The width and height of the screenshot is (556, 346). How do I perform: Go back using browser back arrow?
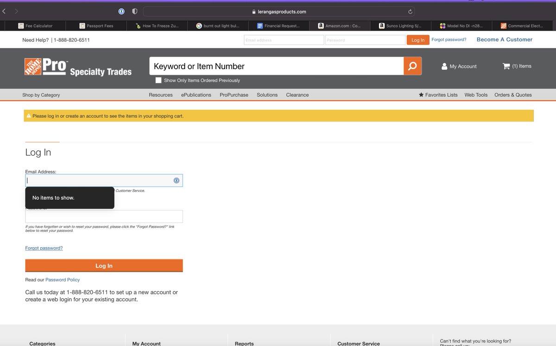tap(4, 11)
